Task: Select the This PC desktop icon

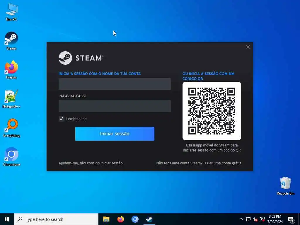Action: point(11,12)
